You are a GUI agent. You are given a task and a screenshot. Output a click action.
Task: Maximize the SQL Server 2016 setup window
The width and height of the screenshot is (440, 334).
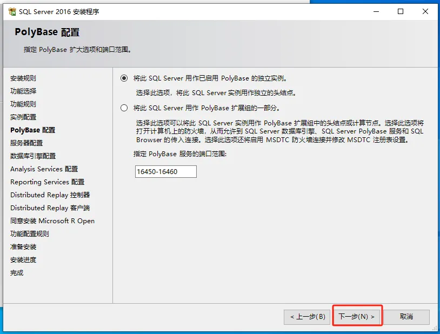click(401, 11)
